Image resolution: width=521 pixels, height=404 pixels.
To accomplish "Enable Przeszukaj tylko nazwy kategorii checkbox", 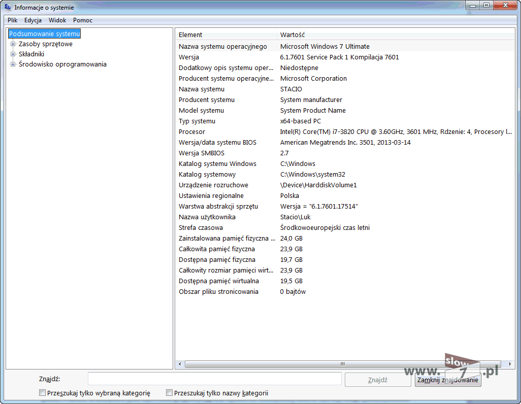I will point(170,393).
